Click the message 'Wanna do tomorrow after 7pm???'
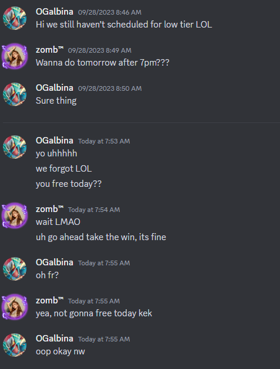 pyautogui.click(x=103, y=63)
